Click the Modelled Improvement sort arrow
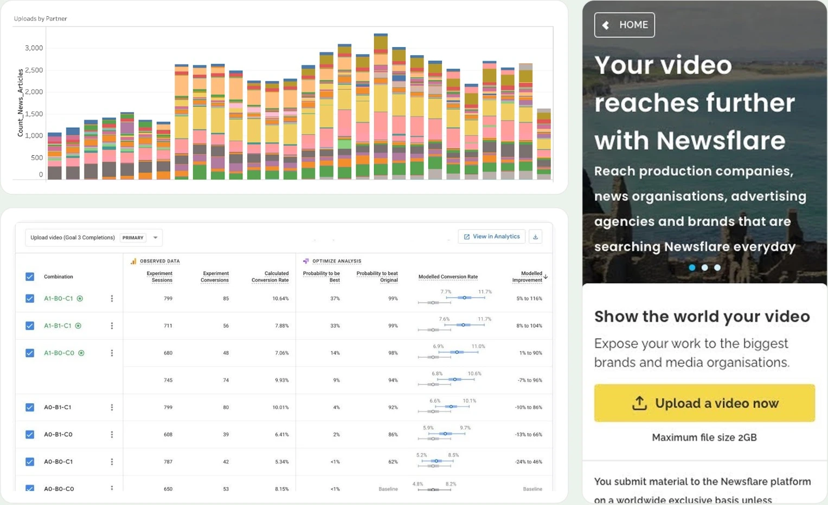 click(545, 277)
